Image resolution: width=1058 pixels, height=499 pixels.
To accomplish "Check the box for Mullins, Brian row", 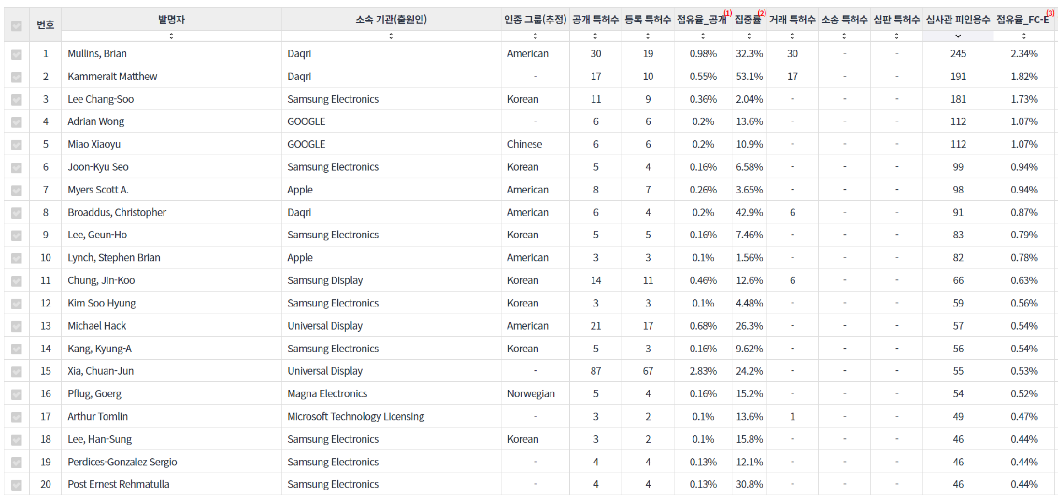I will click(x=17, y=54).
